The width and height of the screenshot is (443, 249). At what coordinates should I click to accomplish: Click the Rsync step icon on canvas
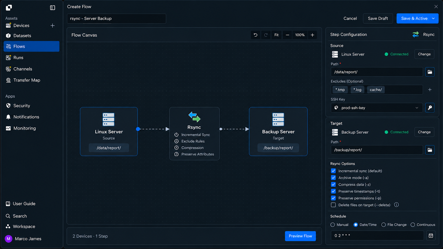point(194,117)
